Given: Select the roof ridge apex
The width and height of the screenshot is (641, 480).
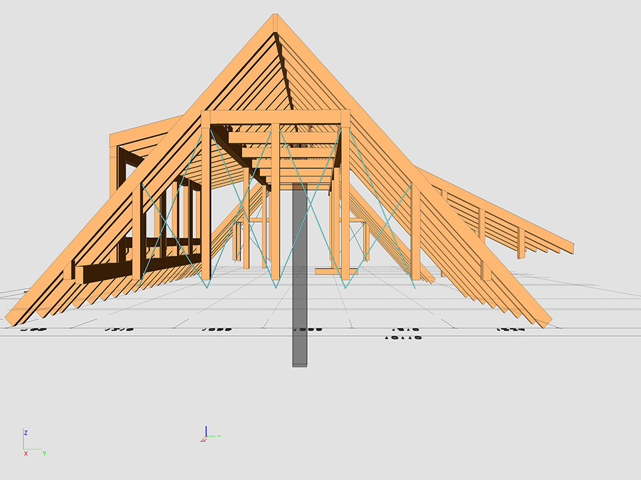Looking at the screenshot, I should pyautogui.click(x=275, y=21).
